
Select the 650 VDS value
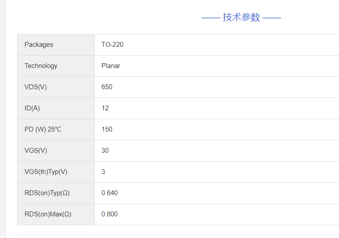click(x=107, y=87)
